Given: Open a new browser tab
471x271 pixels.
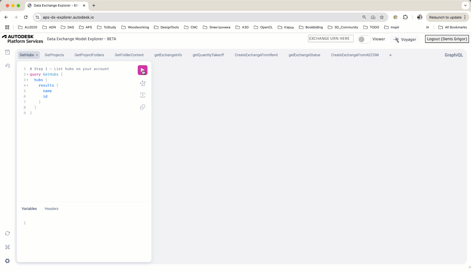Looking at the screenshot, I should point(94,5).
